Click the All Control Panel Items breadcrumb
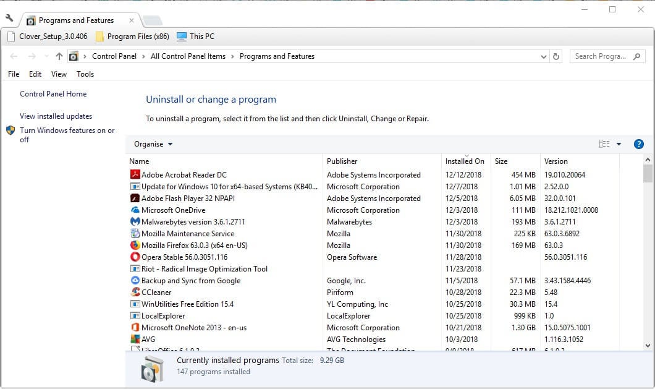This screenshot has height=389, width=655. pyautogui.click(x=188, y=56)
